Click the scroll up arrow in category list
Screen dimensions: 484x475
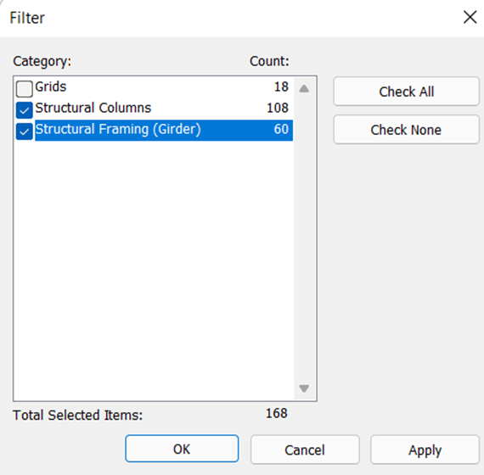304,89
